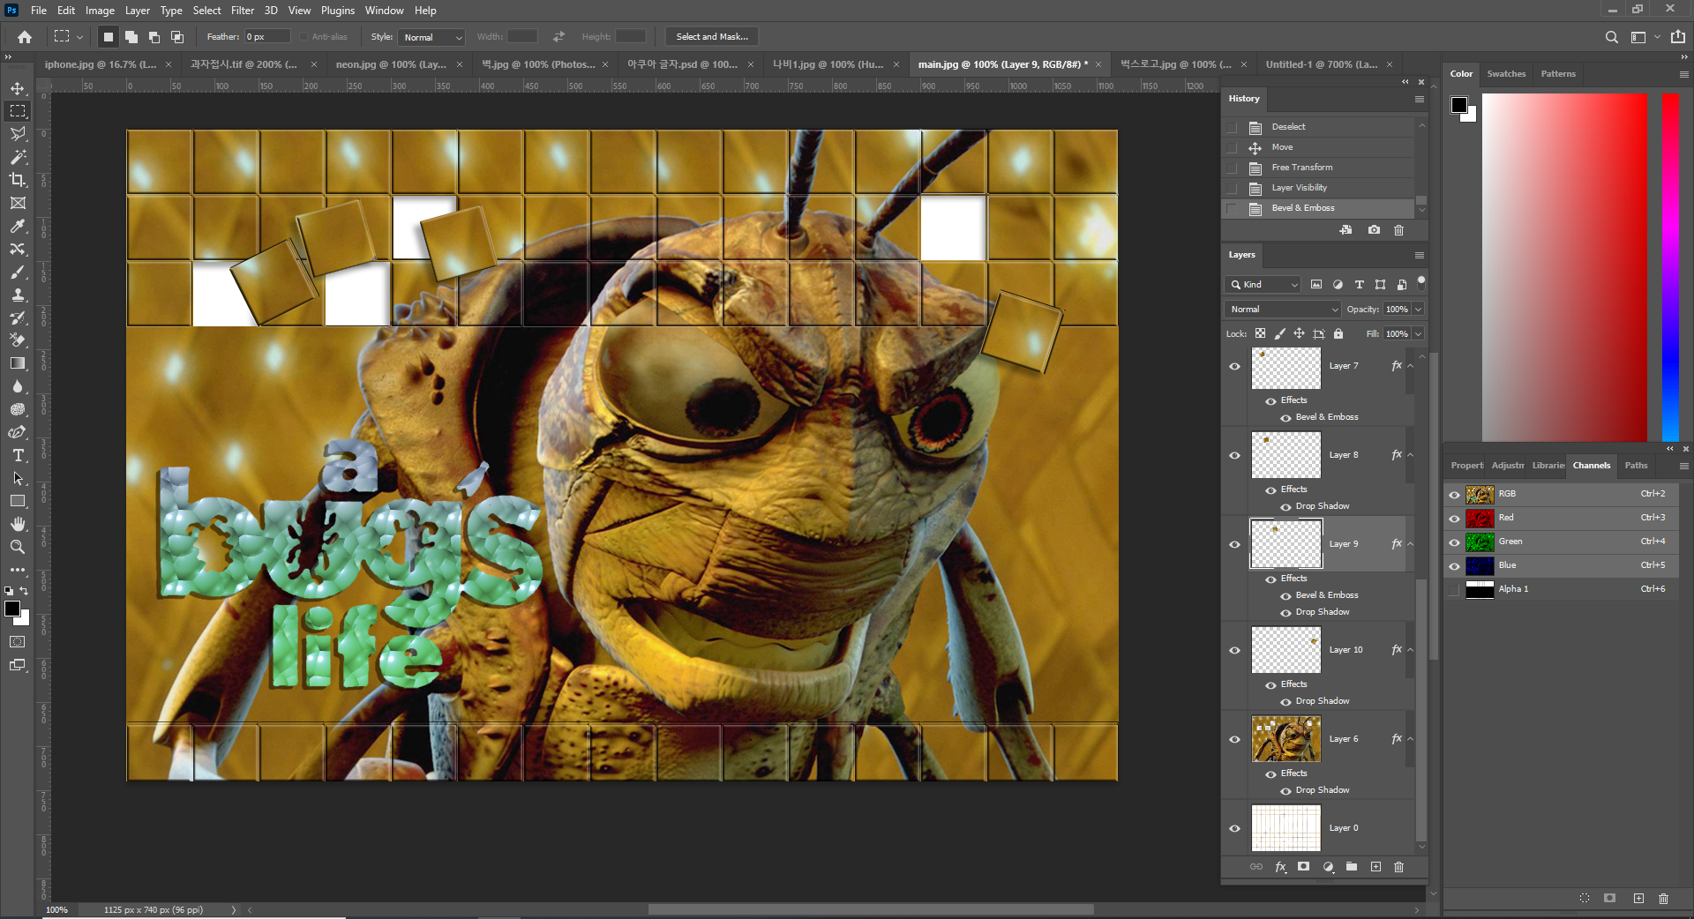Open the Image menu
Viewport: 1694px width, 919px height.
pos(100,11)
